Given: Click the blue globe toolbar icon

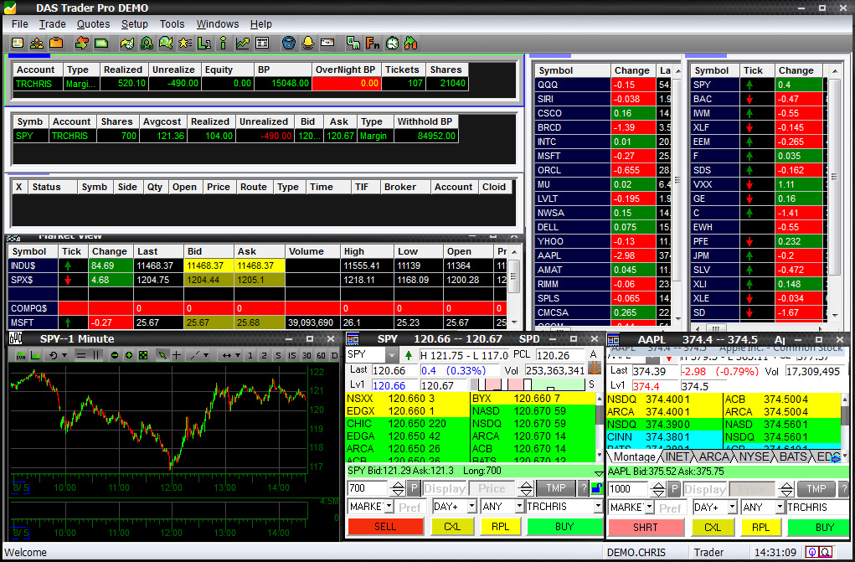Looking at the screenshot, I should 289,43.
